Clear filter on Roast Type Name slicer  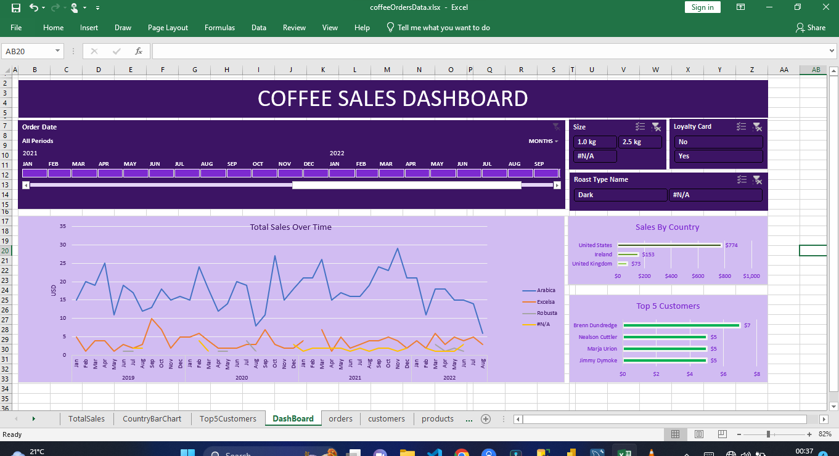click(x=757, y=179)
